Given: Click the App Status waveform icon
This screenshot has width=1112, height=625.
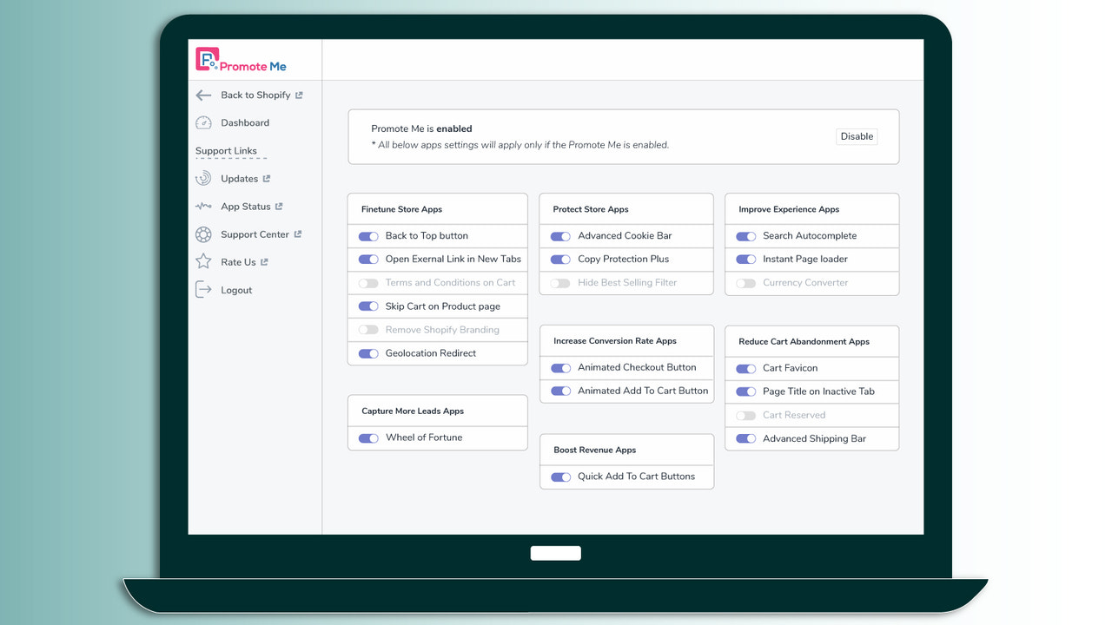Looking at the screenshot, I should point(202,206).
